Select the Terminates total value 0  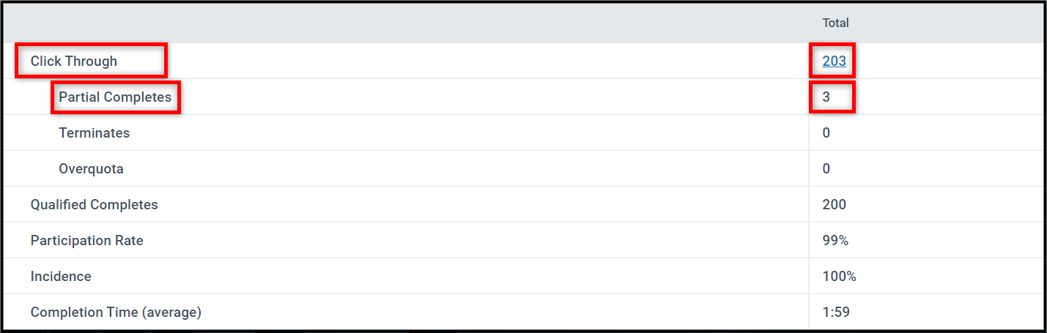[x=826, y=133]
